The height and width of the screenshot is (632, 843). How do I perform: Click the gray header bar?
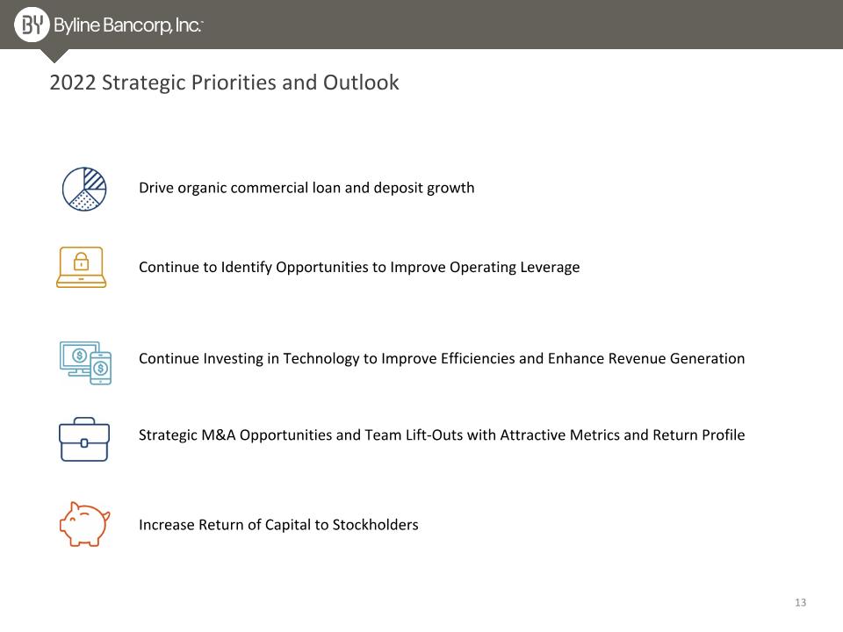[421, 25]
